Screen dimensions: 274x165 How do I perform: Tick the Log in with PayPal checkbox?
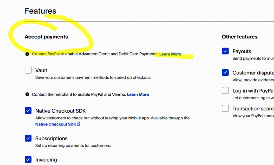click(225, 91)
